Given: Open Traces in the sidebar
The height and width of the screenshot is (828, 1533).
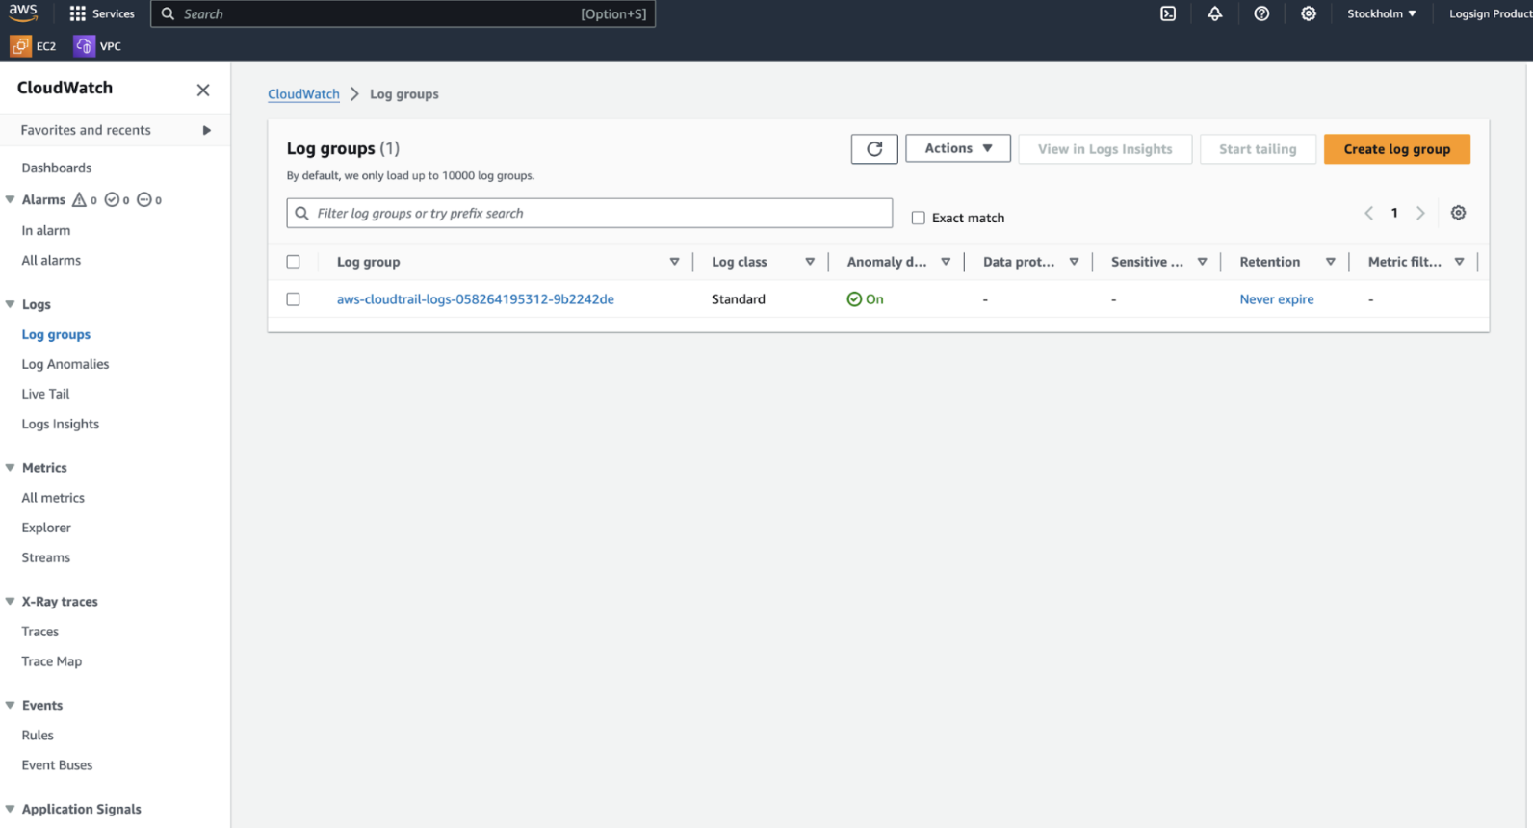Looking at the screenshot, I should click(40, 633).
